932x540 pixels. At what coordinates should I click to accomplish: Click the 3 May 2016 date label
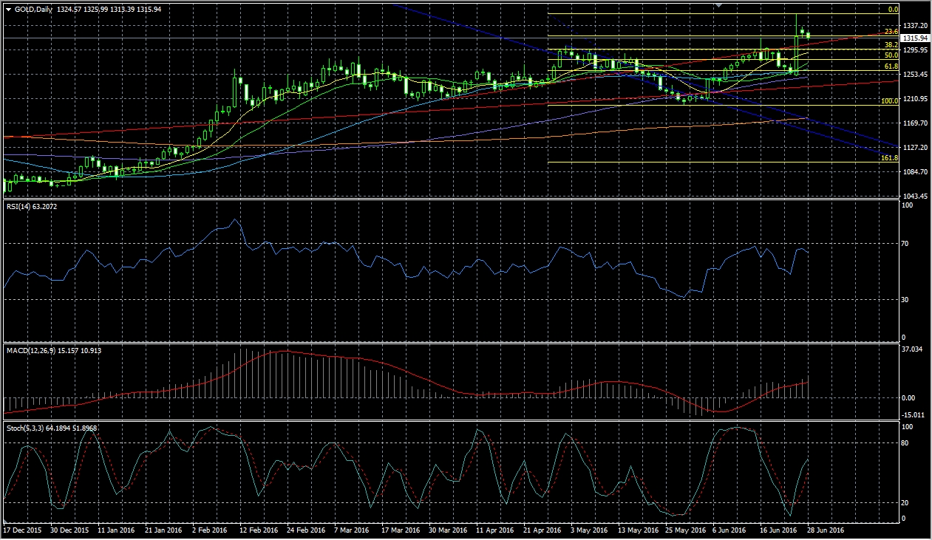(589, 530)
